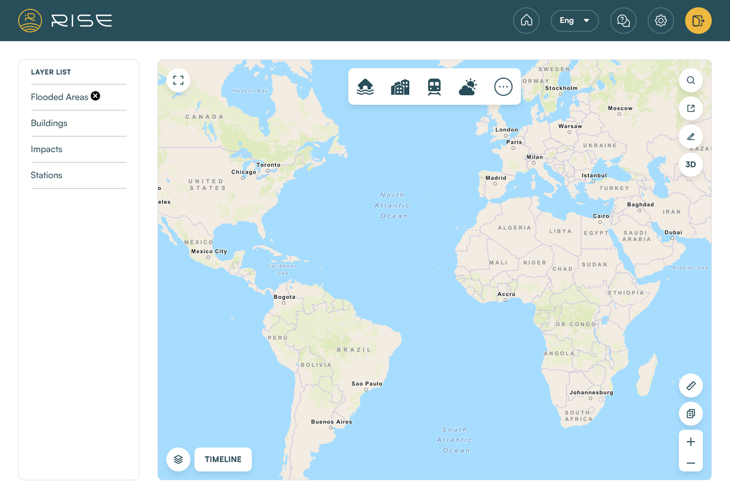Open the weather icon in toolbar
Image resolution: width=730 pixels, height=498 pixels.
coord(468,86)
